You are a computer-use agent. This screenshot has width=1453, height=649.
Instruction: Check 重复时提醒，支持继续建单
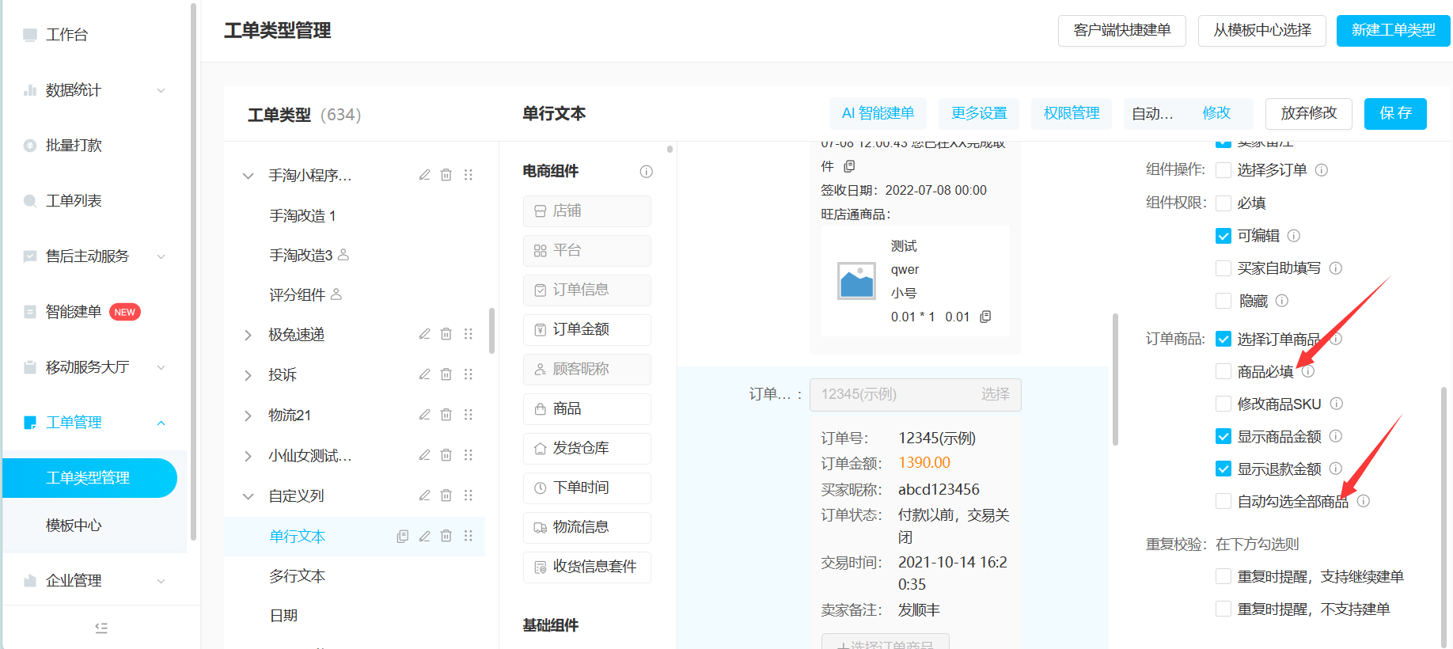coord(1223,576)
